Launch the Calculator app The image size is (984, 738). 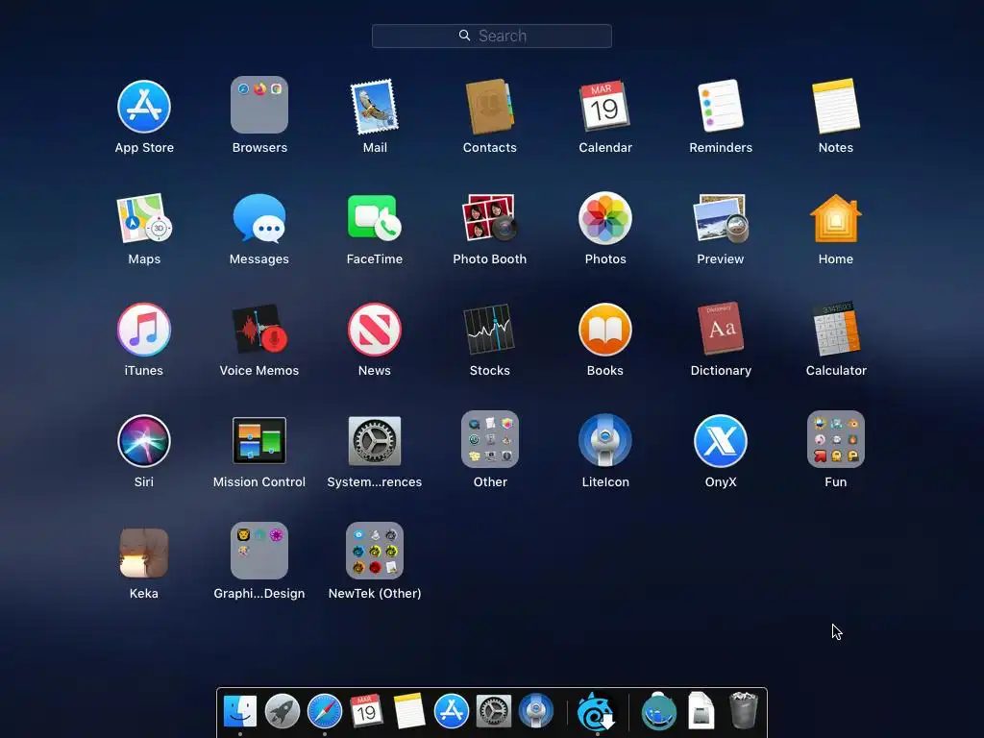click(836, 329)
